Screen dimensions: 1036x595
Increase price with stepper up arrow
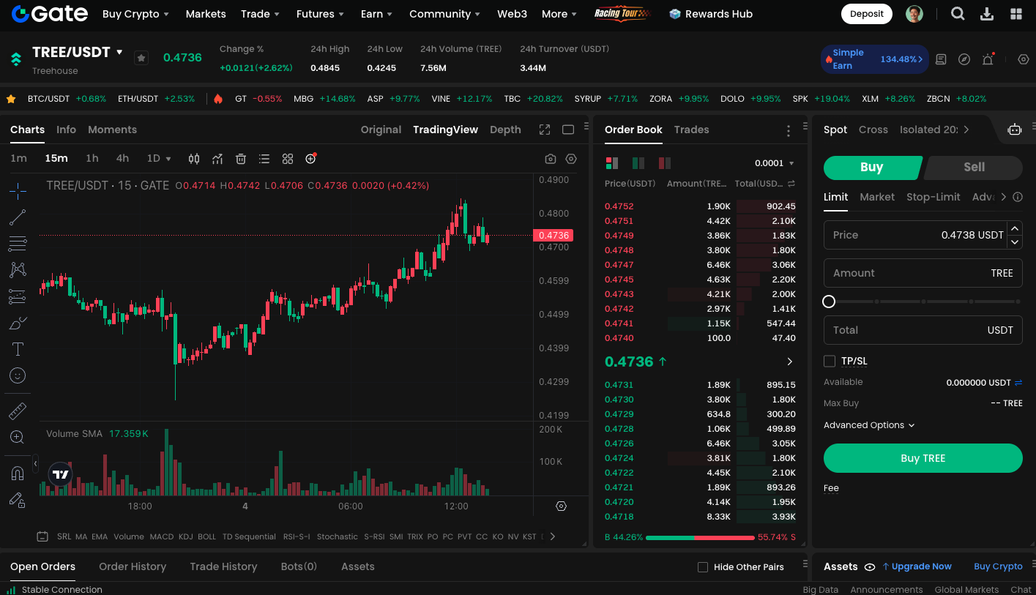point(1015,228)
